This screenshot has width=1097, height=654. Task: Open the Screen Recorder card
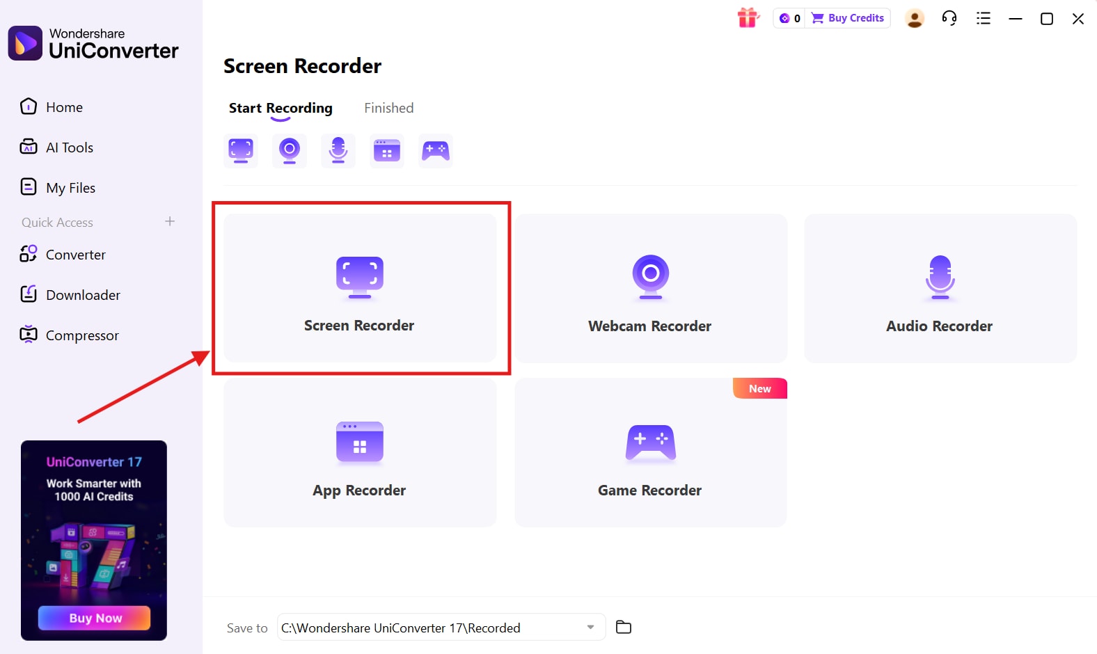[x=360, y=288]
